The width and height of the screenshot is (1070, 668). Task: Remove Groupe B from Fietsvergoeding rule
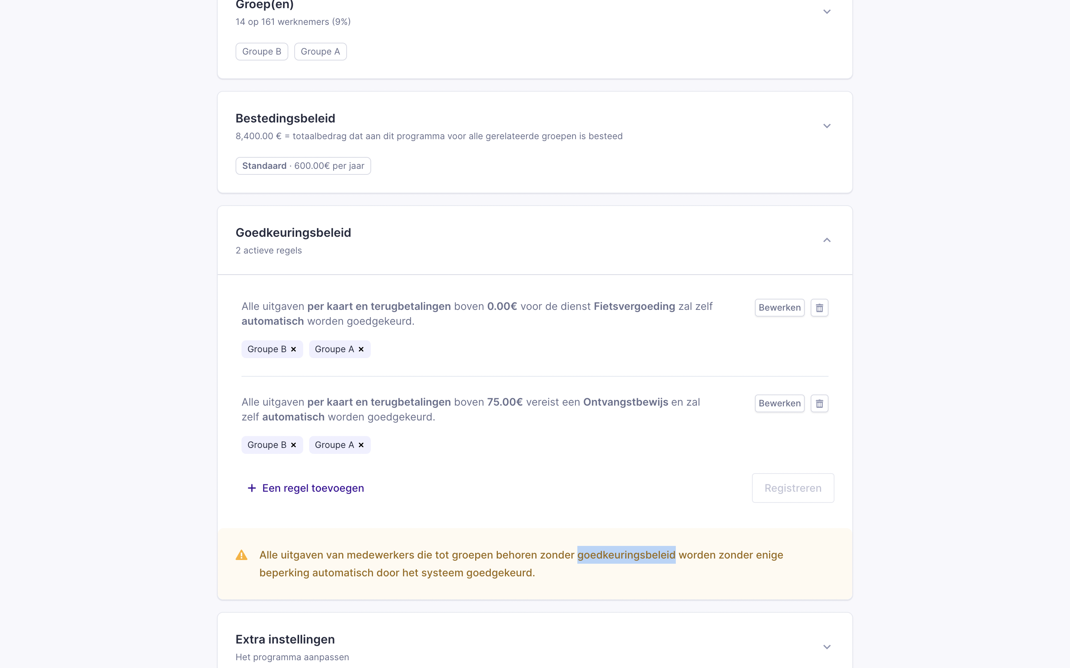[294, 350]
